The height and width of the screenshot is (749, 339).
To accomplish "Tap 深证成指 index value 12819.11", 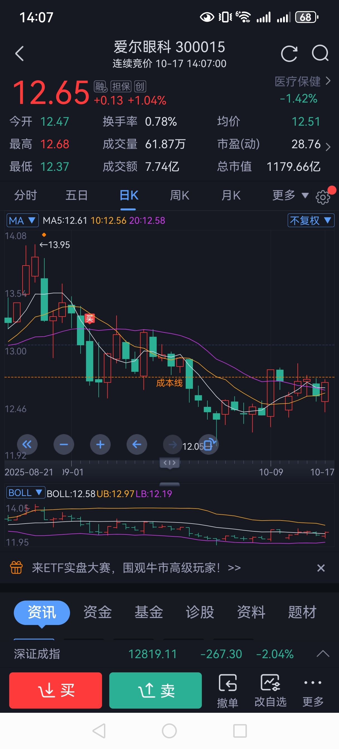I will tap(153, 654).
